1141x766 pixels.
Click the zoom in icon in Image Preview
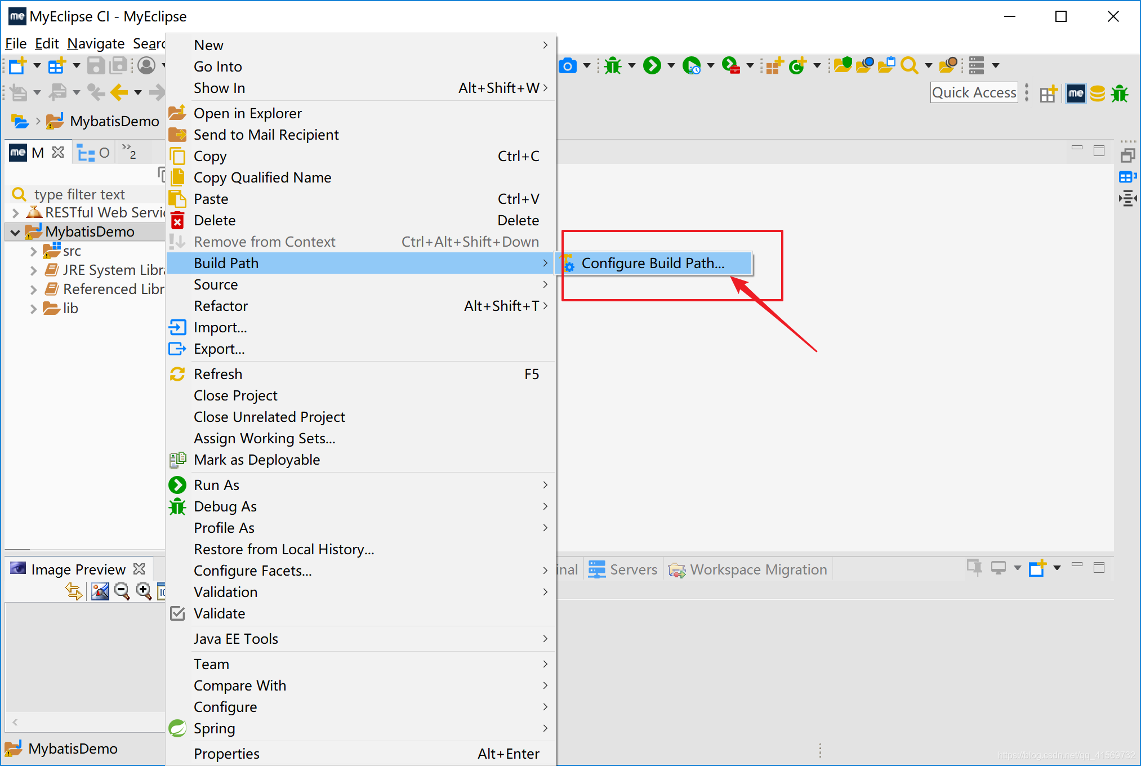pyautogui.click(x=144, y=591)
